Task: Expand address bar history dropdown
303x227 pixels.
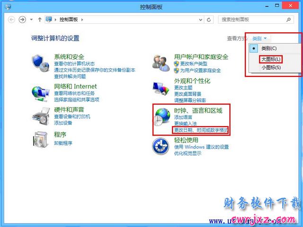Action: tap(201, 19)
